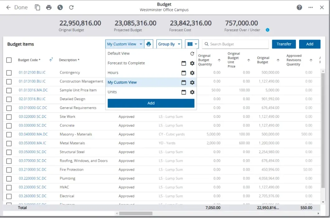Open the three-dot more options menu

coord(311,7)
